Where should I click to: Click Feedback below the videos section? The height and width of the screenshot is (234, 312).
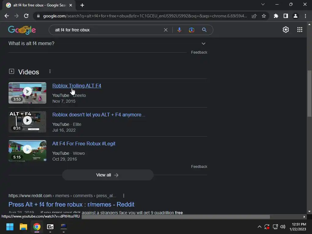coord(199,167)
